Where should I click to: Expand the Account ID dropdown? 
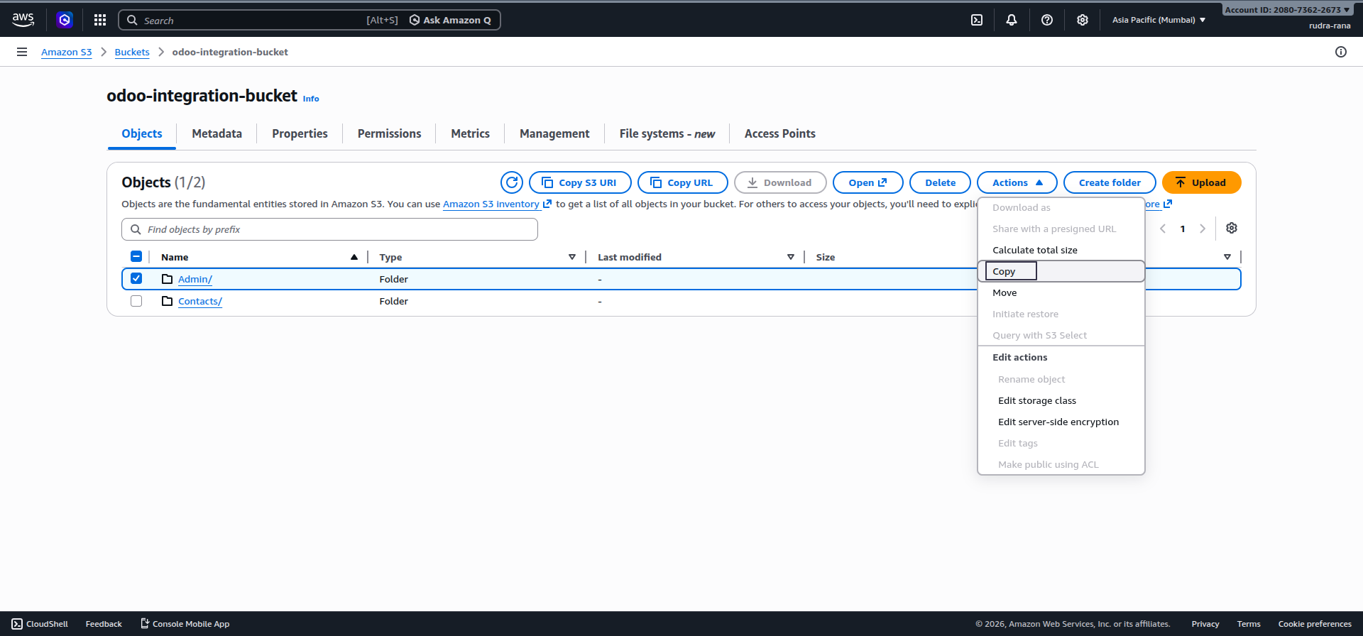(1287, 10)
